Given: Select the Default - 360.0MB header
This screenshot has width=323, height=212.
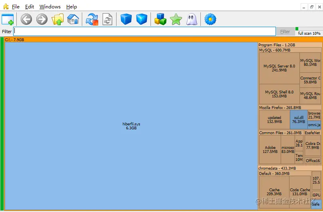Looking at the screenshot, I should click(285, 174).
